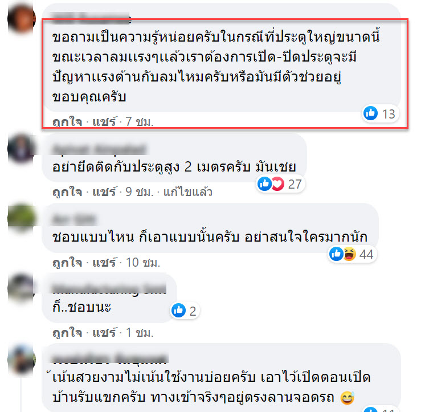Open the second commenter's avatar

[x=22, y=149]
